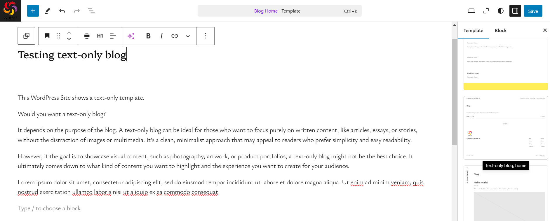550x221 pixels.
Task: Expand the More rich text options chevron
Action: 188,36
